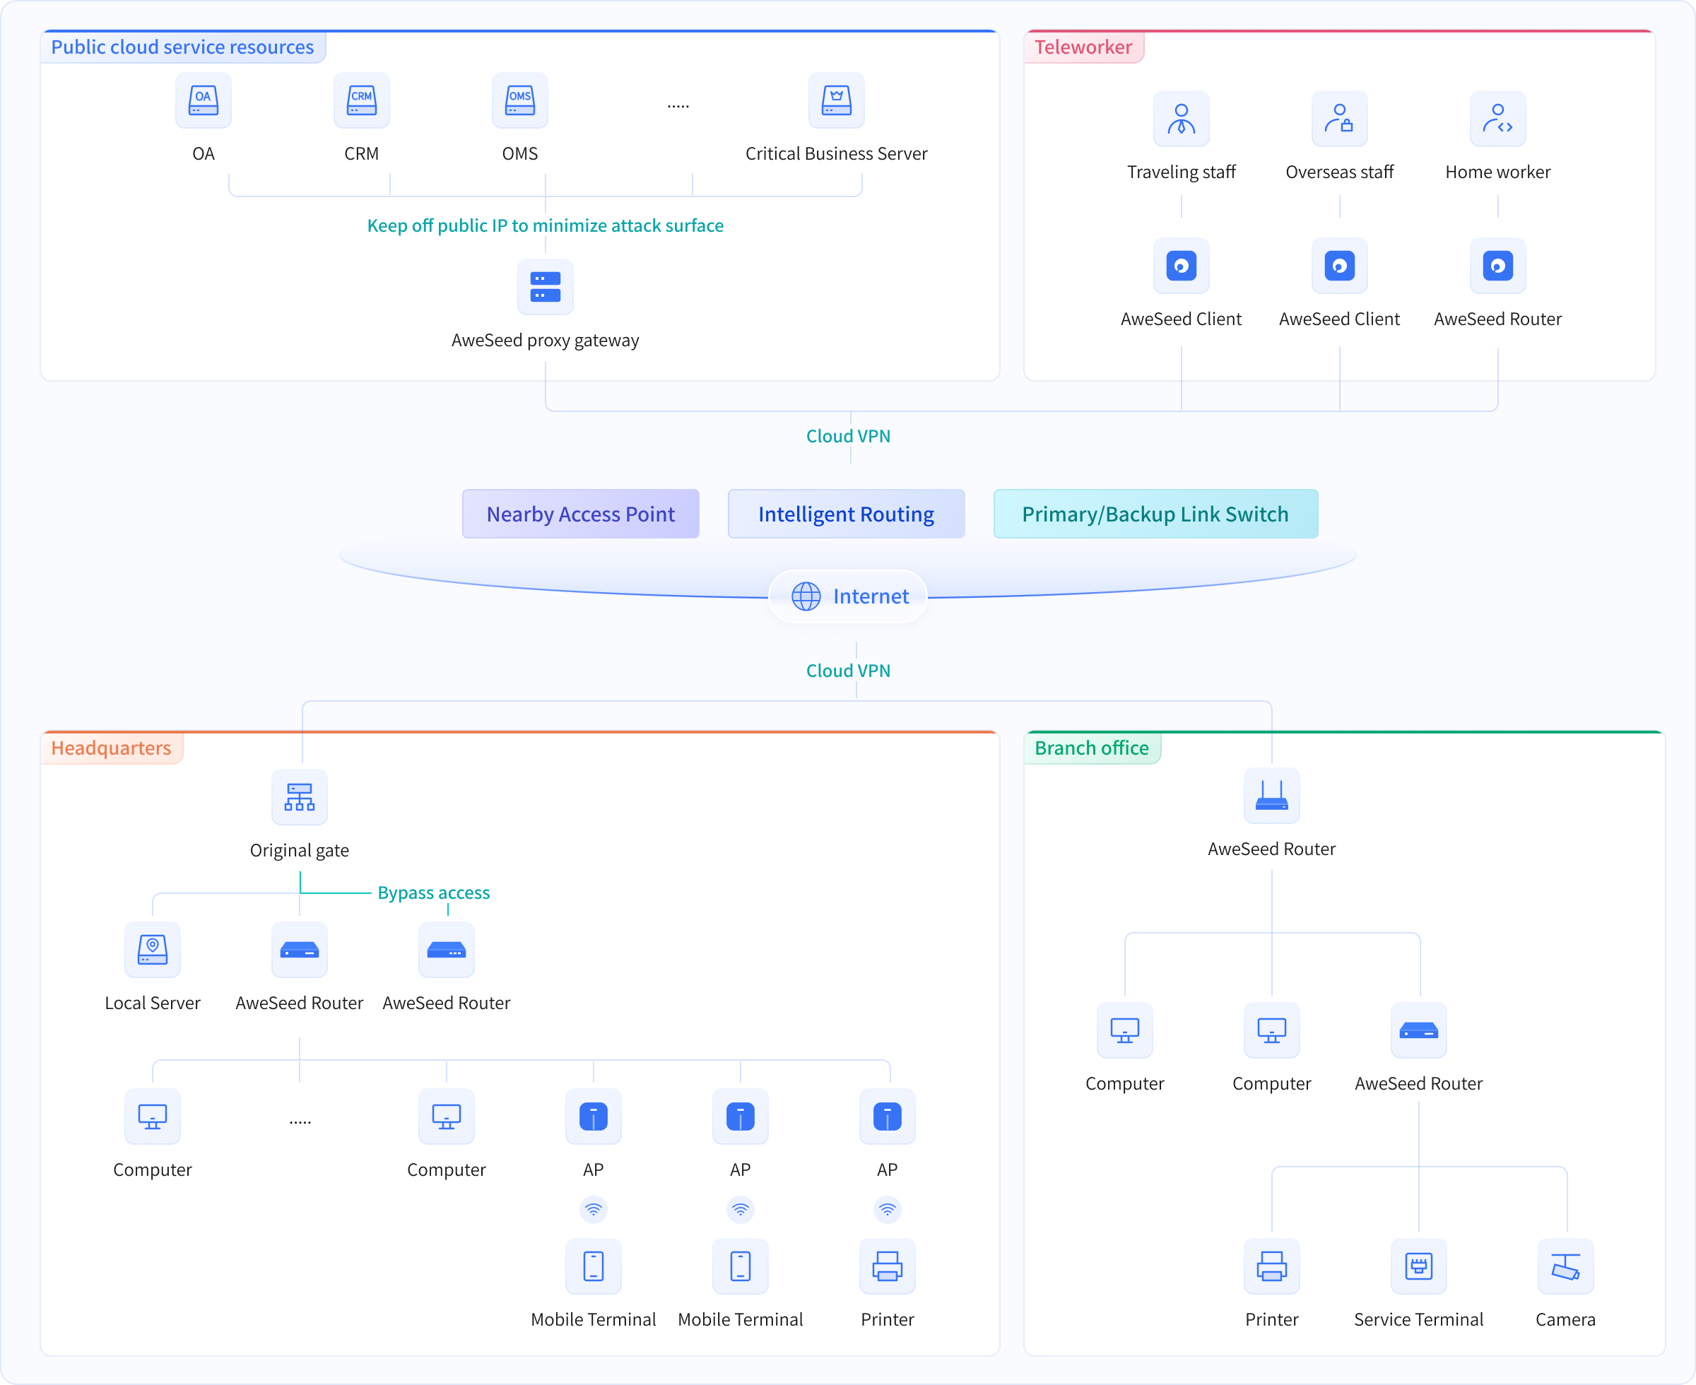The width and height of the screenshot is (1696, 1385).
Task: Click the CRM server icon
Action: (361, 100)
